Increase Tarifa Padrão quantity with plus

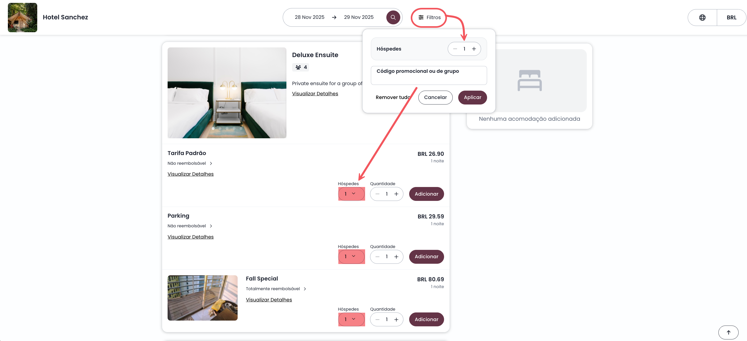[x=396, y=194]
